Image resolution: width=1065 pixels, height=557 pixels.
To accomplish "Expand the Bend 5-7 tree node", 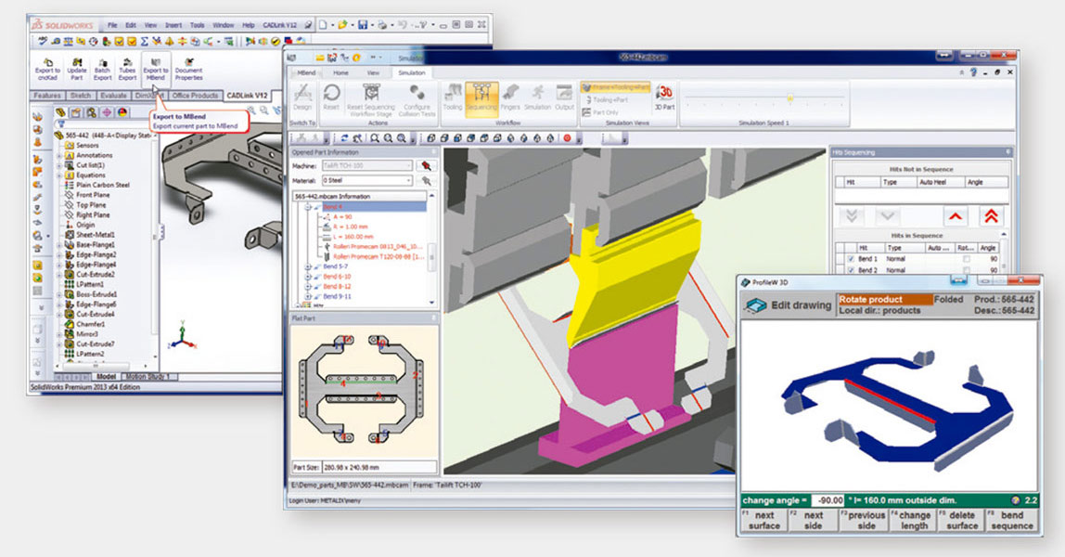I will click(x=308, y=267).
